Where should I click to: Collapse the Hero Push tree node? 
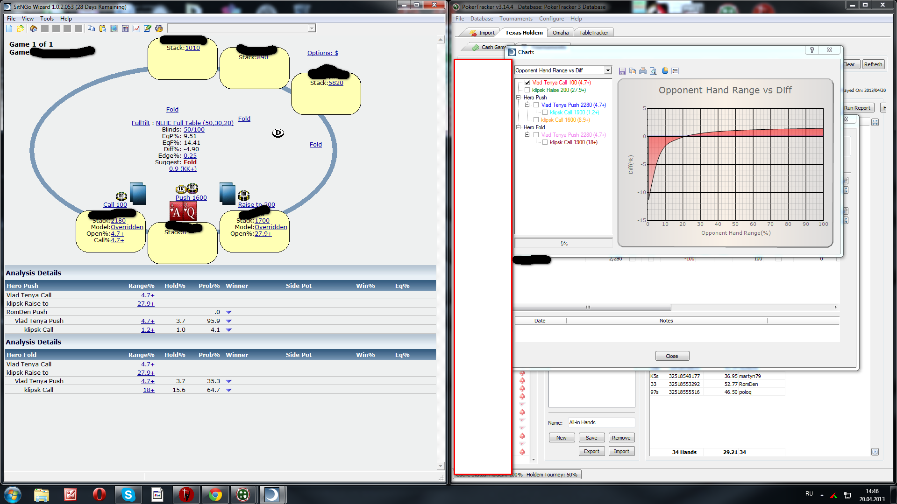(518, 98)
